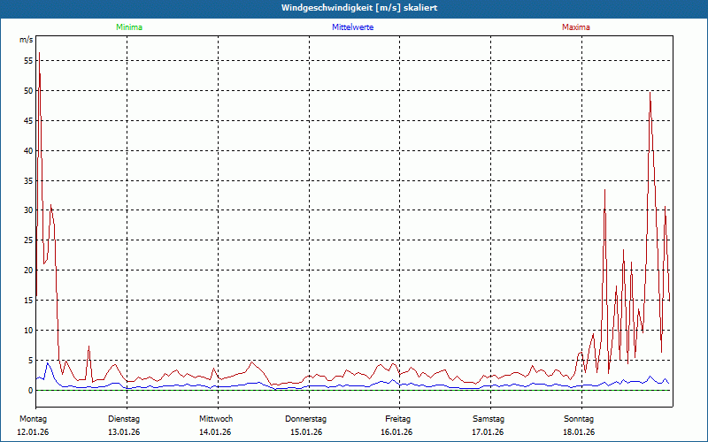Select the blue Mittelwerte legend label
This screenshot has width=708, height=442.
[x=352, y=27]
